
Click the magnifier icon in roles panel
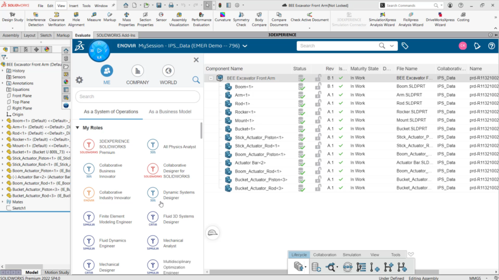pyautogui.click(x=196, y=80)
